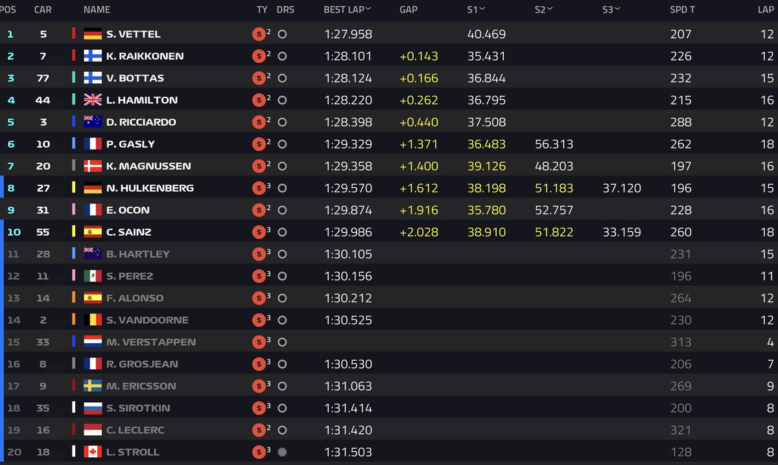778x465 pixels.
Task: Click the British flag next to L. Hamilton
Action: [x=93, y=100]
